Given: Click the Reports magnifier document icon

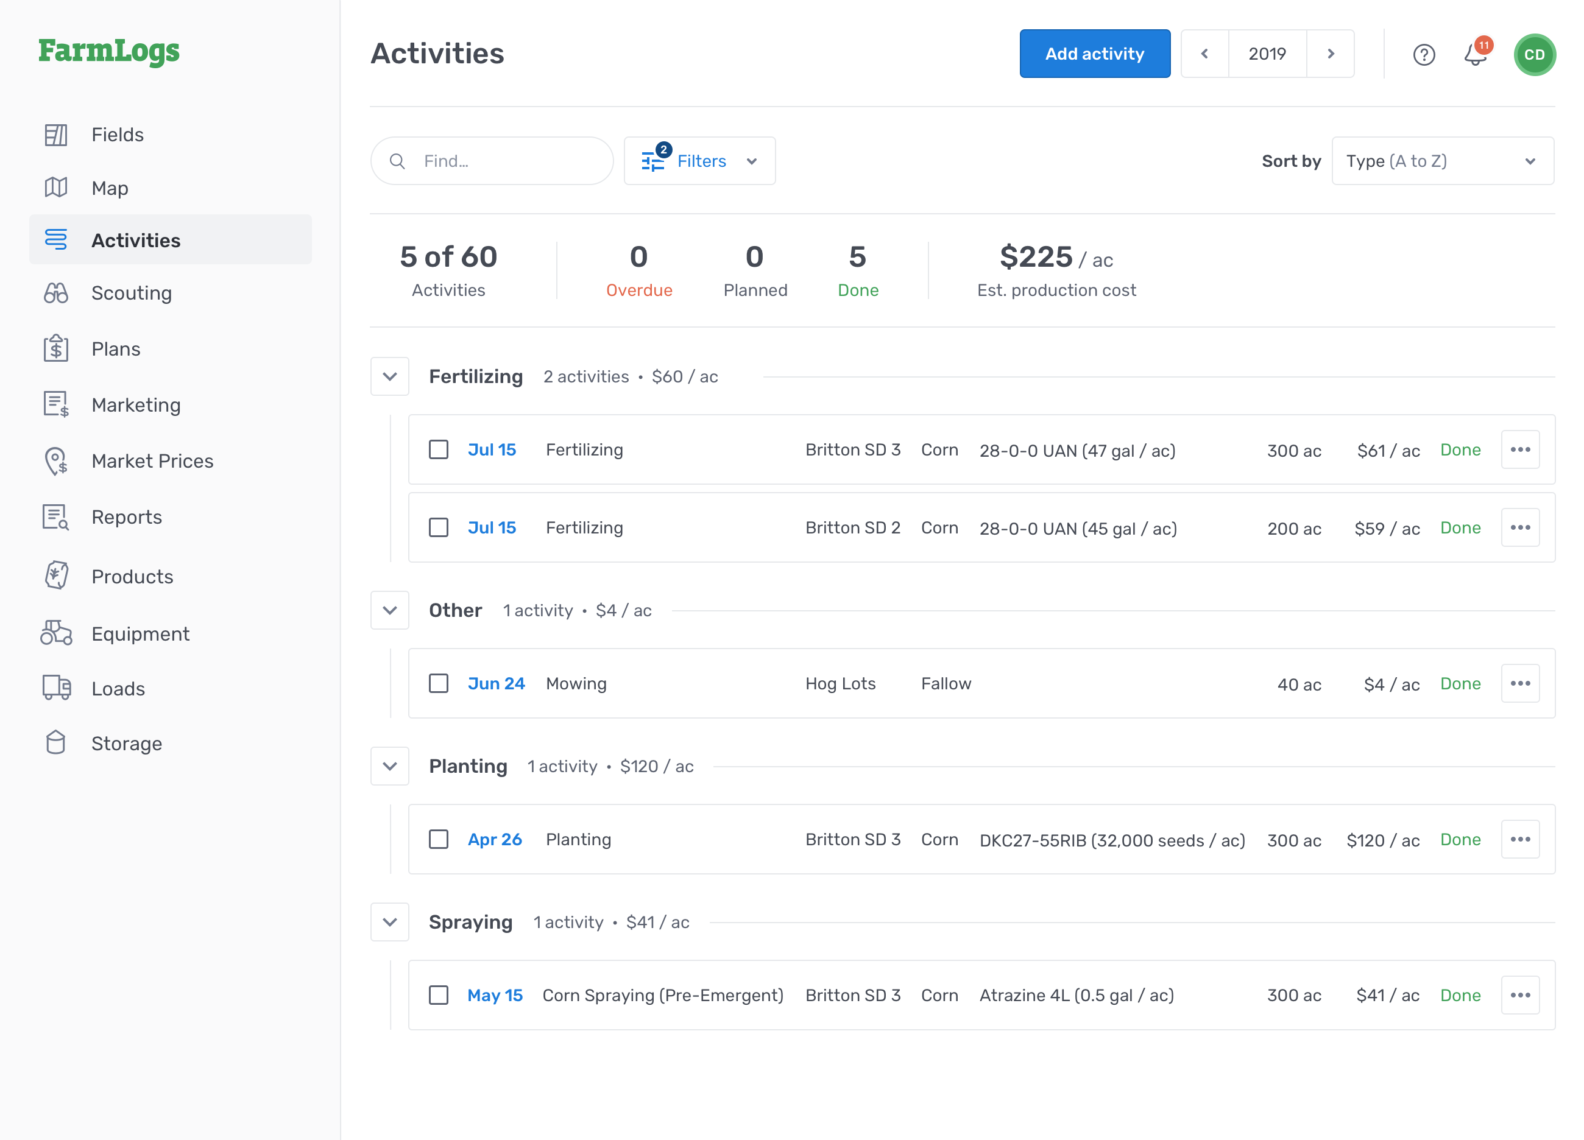Looking at the screenshot, I should 56,517.
